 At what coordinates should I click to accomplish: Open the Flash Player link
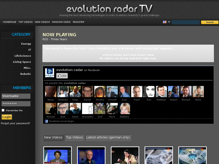(87, 48)
